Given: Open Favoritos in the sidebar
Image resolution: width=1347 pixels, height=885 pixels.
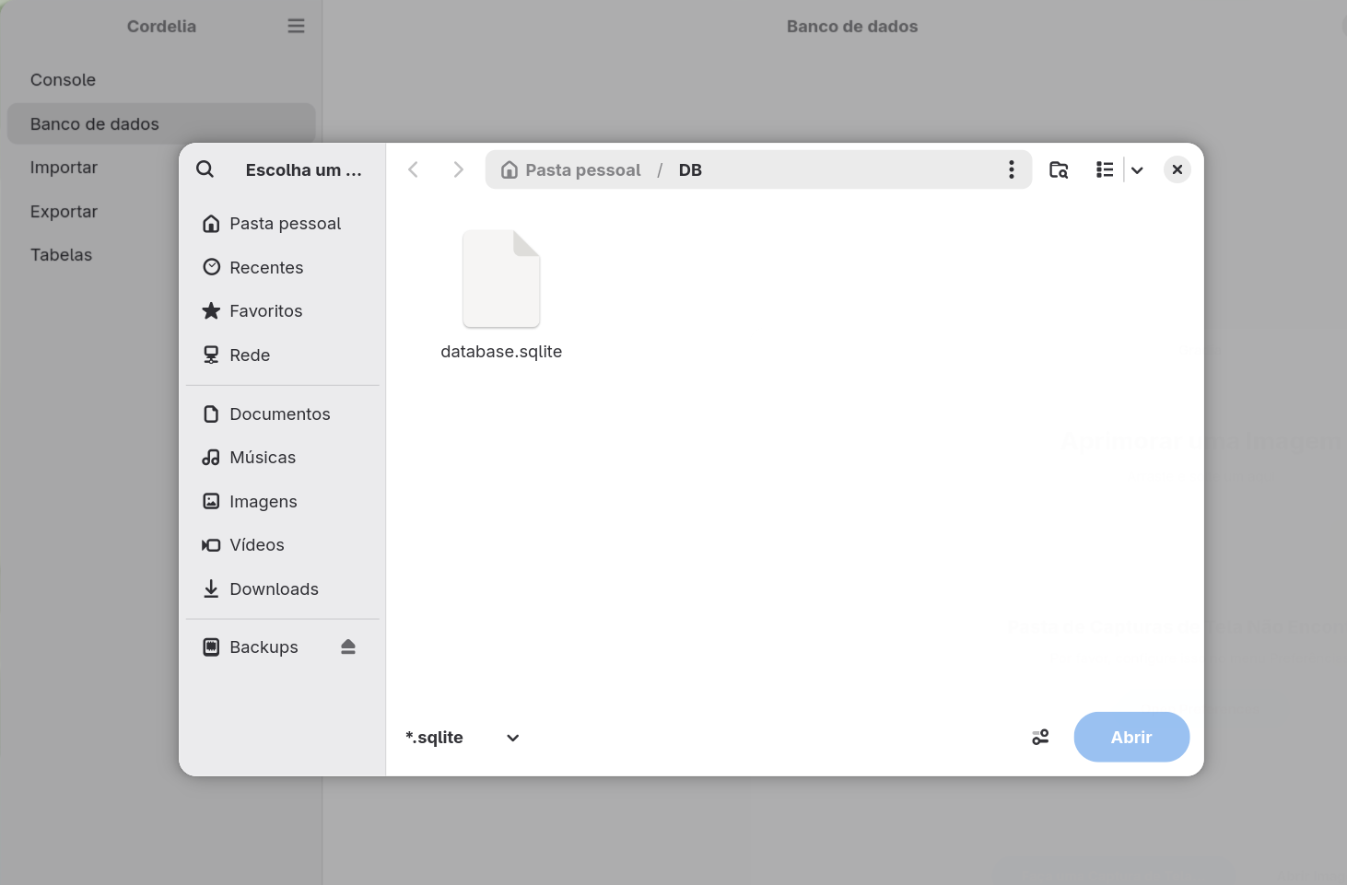Looking at the screenshot, I should tap(283, 311).
